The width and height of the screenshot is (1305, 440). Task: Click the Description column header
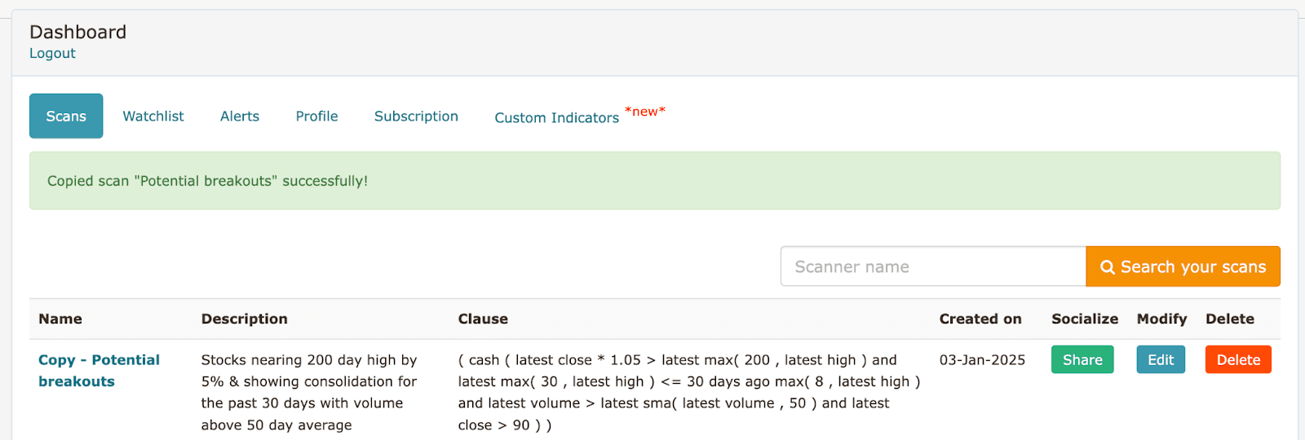pyautogui.click(x=245, y=319)
